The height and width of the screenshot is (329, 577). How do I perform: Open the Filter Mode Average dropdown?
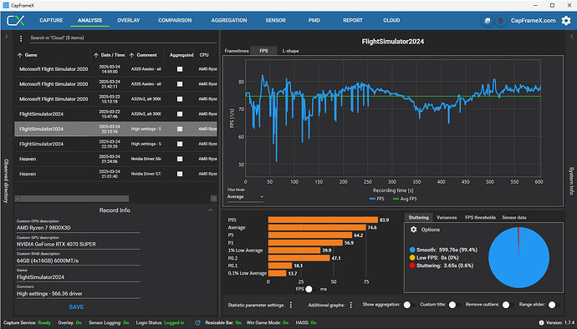click(x=245, y=197)
